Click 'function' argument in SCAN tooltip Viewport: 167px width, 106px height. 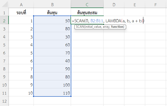coord(117,27)
